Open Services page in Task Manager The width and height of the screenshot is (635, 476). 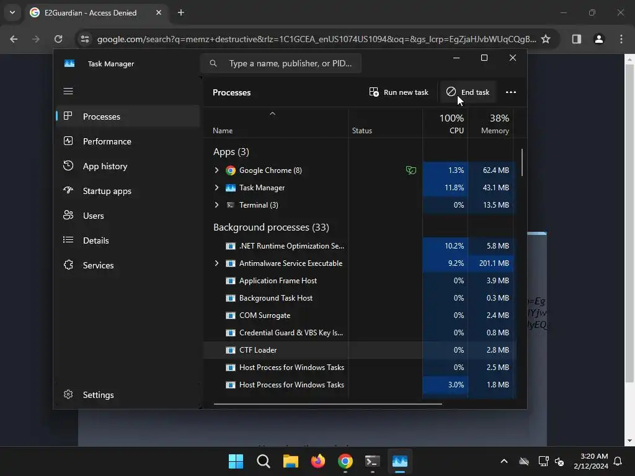(128, 265)
